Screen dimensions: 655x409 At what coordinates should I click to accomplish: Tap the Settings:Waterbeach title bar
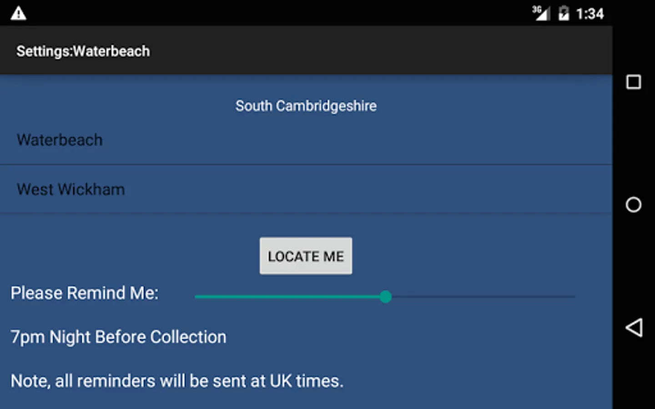pos(83,51)
